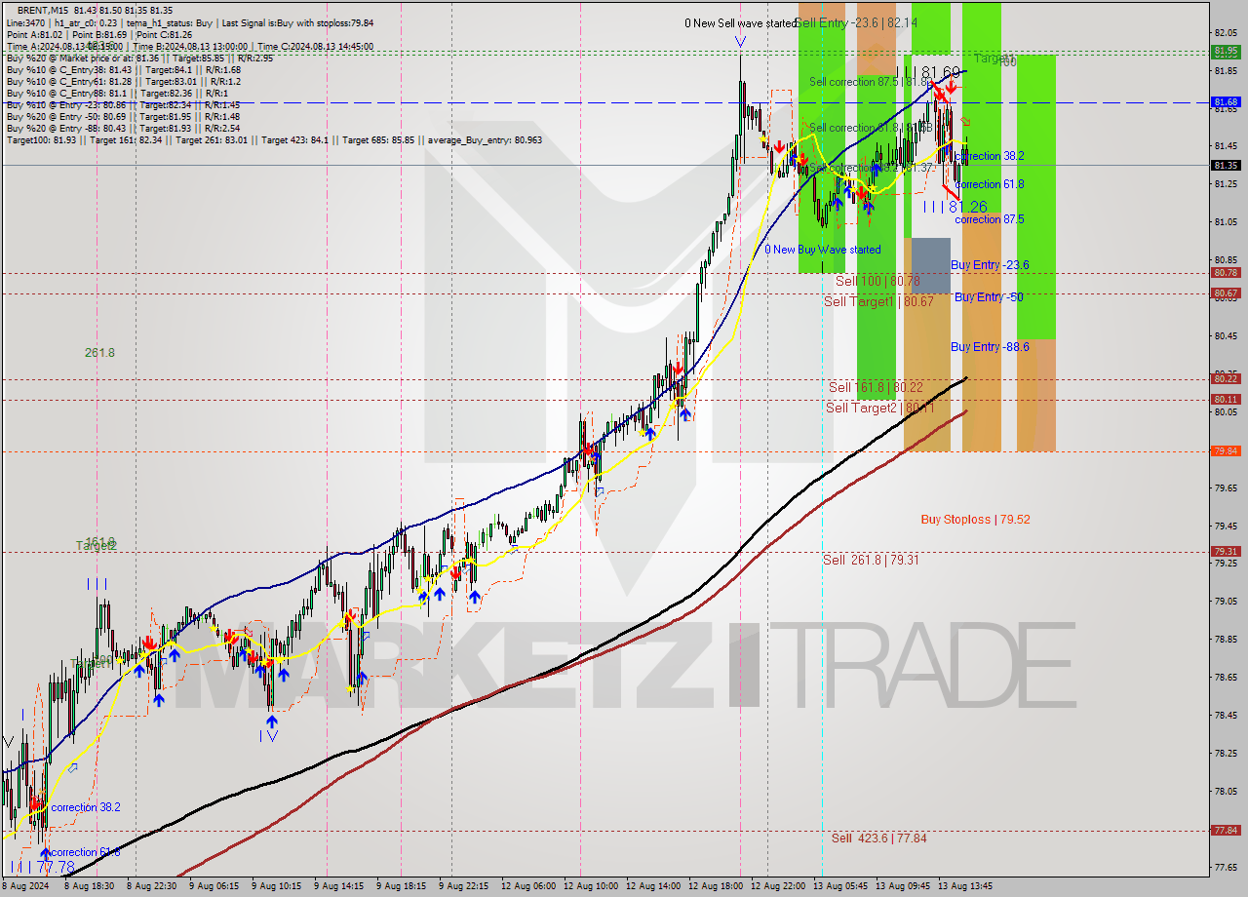The image size is (1248, 897).
Task: Select the '12 Aug 10:00' time axis label
Action: (592, 886)
